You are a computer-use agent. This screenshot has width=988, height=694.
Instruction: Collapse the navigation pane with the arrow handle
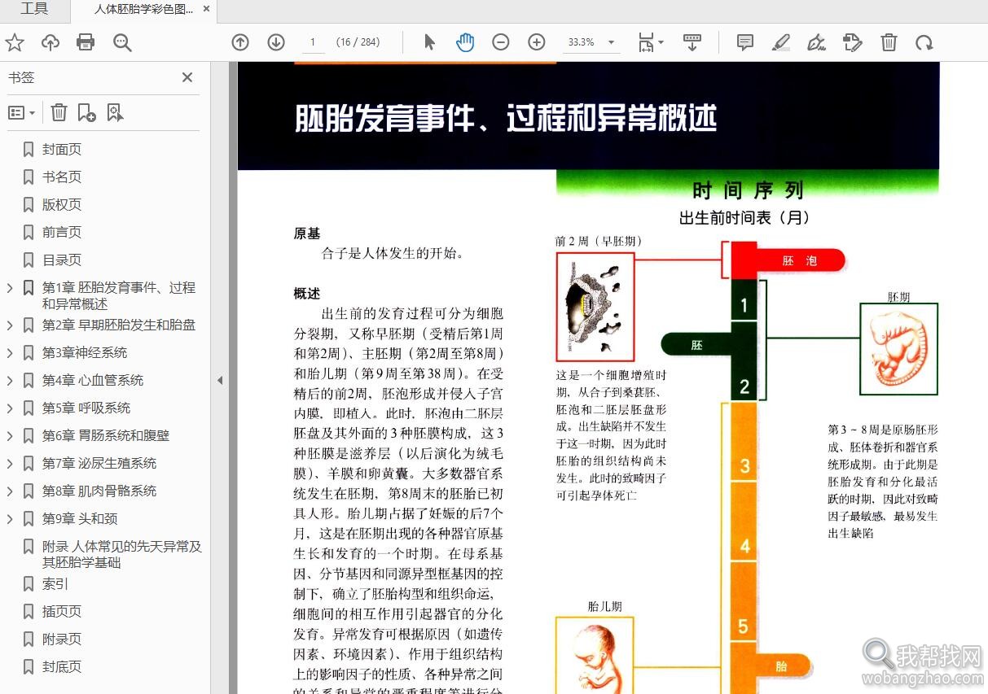pos(220,380)
